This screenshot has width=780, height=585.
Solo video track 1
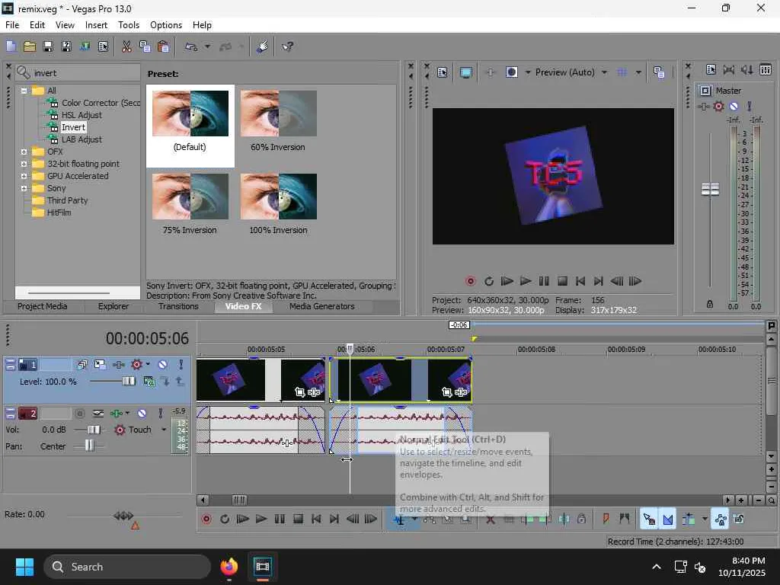click(181, 365)
